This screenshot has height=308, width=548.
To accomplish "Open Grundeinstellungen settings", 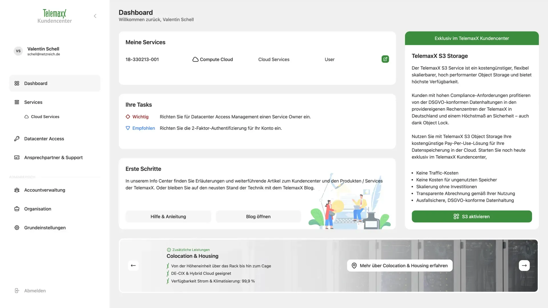I will [x=55, y=228].
